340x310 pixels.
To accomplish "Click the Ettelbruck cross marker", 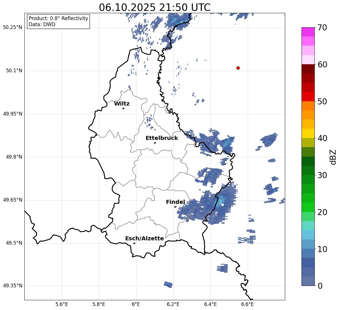I will coord(155,143).
